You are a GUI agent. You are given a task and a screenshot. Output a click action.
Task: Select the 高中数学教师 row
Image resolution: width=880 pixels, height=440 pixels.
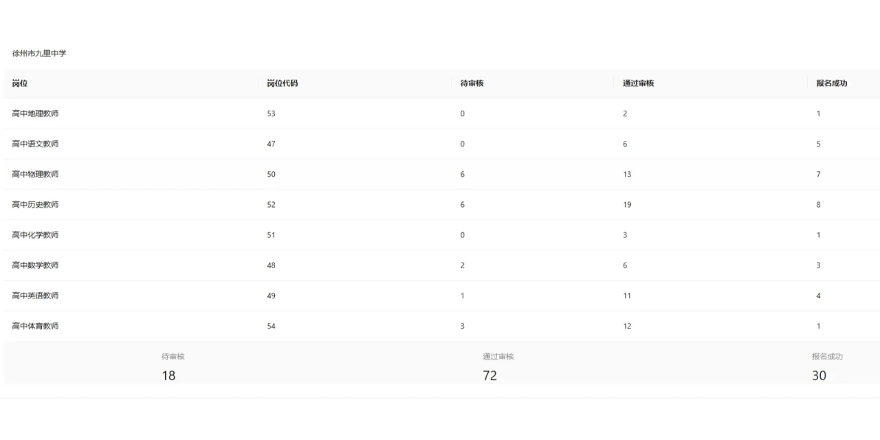tap(35, 265)
